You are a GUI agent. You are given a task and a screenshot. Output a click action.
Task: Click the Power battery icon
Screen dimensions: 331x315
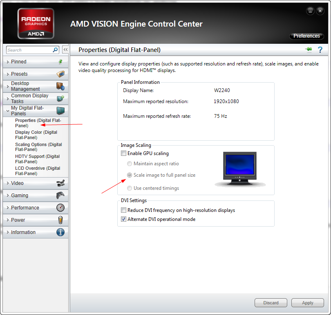(60, 220)
